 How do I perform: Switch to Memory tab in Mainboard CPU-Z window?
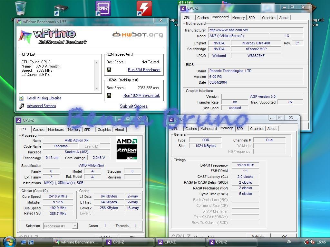(238, 18)
